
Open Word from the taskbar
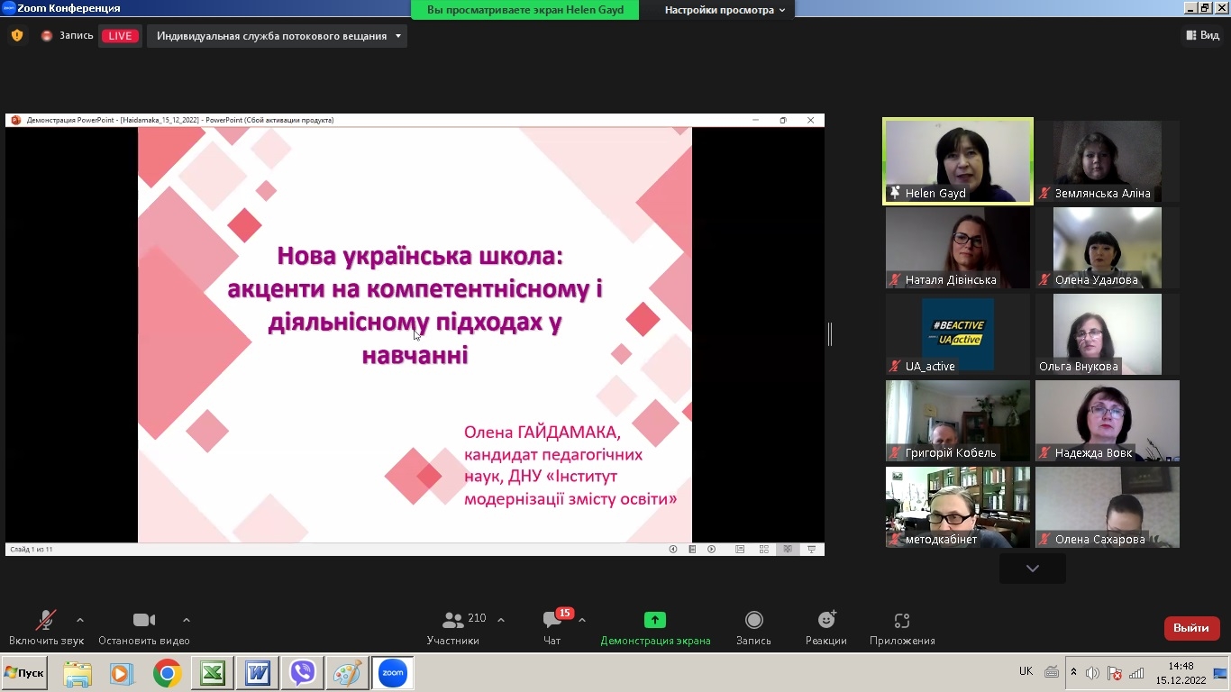[x=258, y=674]
